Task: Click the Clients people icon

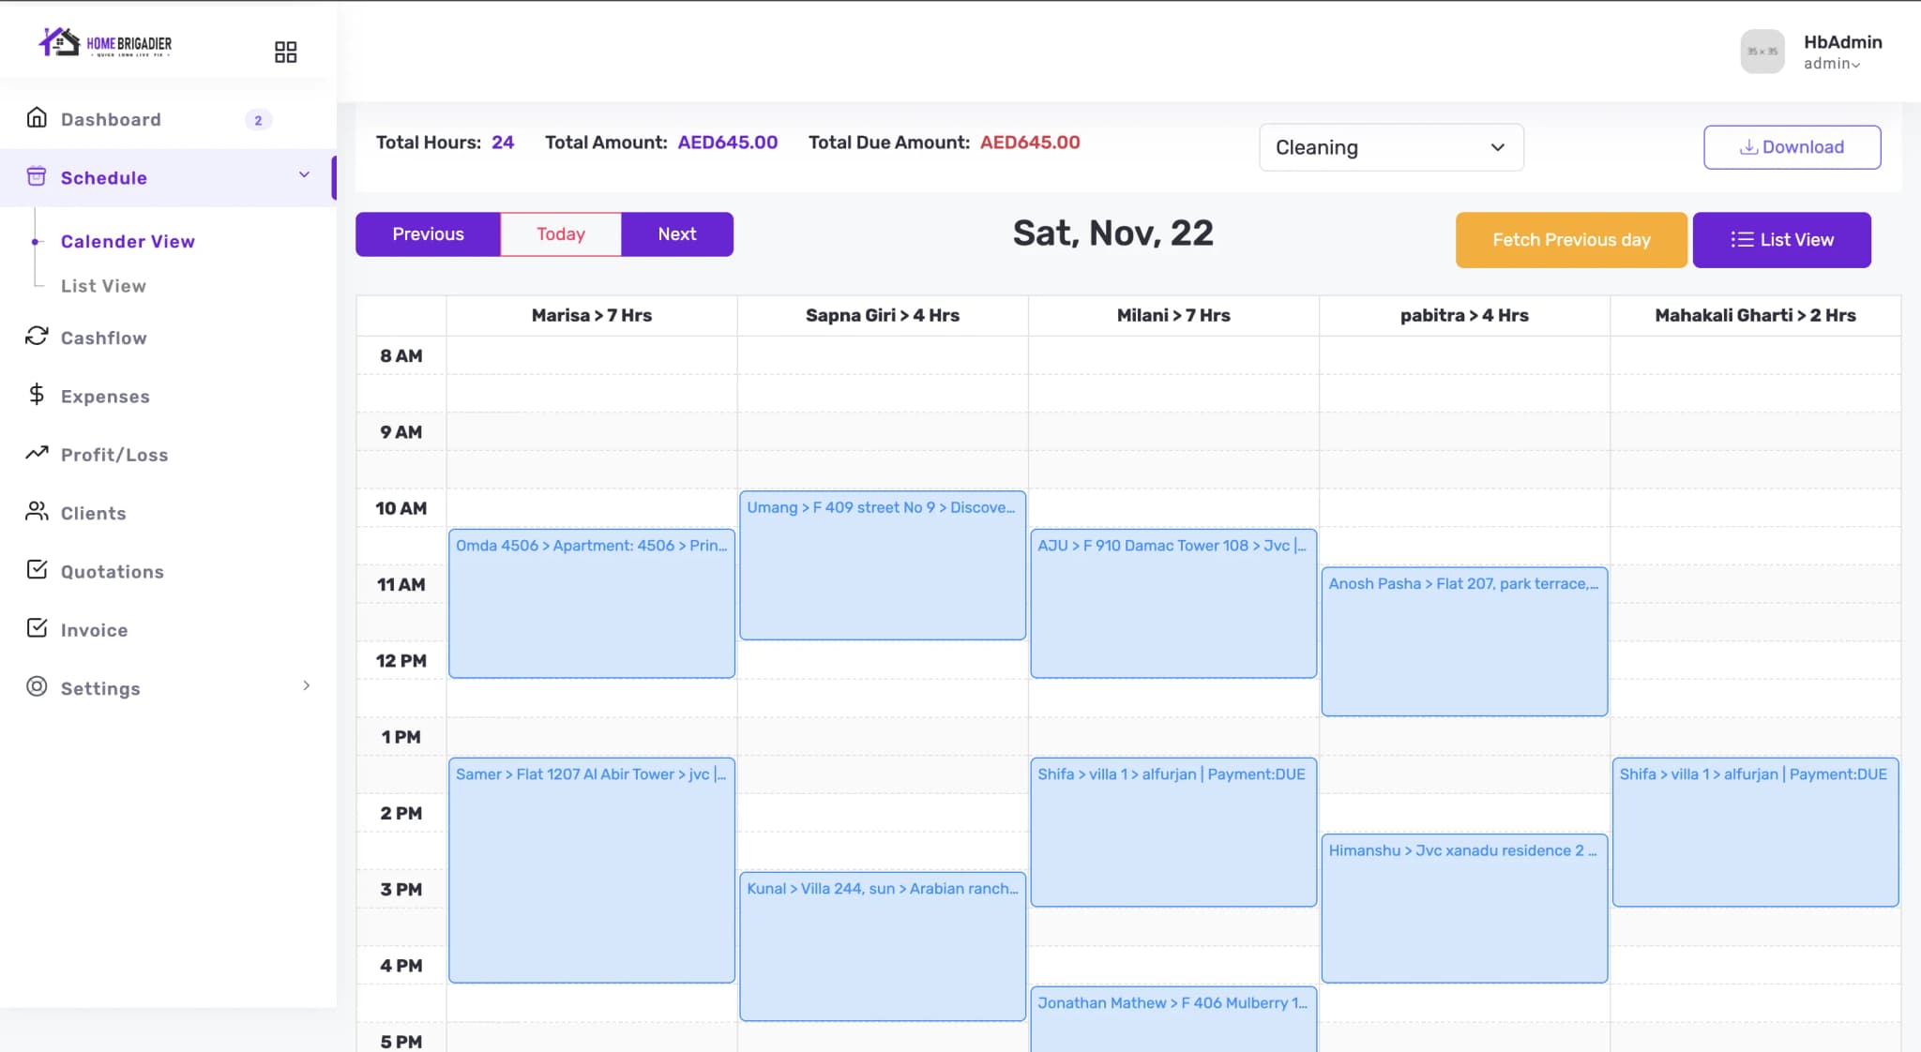Action: click(37, 512)
